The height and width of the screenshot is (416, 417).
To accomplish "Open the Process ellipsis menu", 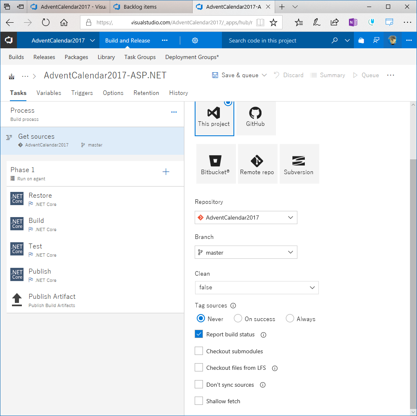I will (174, 112).
